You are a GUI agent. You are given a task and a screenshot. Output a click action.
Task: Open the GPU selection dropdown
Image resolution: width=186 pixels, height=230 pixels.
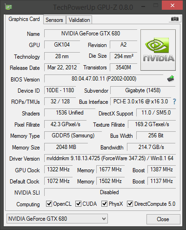pos(57,219)
